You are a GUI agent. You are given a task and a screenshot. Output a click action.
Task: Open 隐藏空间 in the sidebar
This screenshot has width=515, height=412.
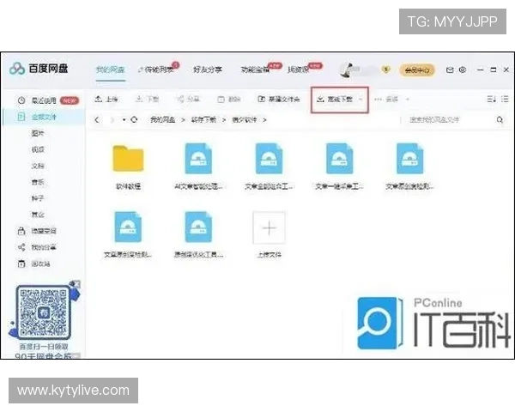click(44, 231)
